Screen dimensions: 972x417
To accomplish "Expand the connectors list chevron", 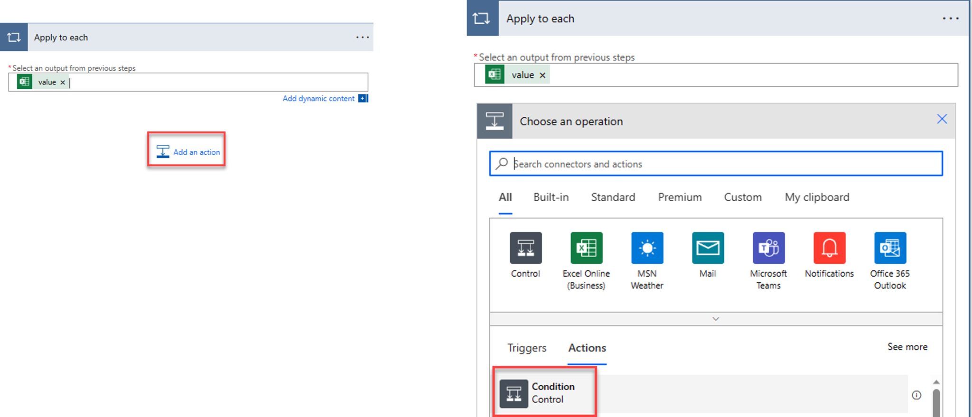I will [x=716, y=319].
